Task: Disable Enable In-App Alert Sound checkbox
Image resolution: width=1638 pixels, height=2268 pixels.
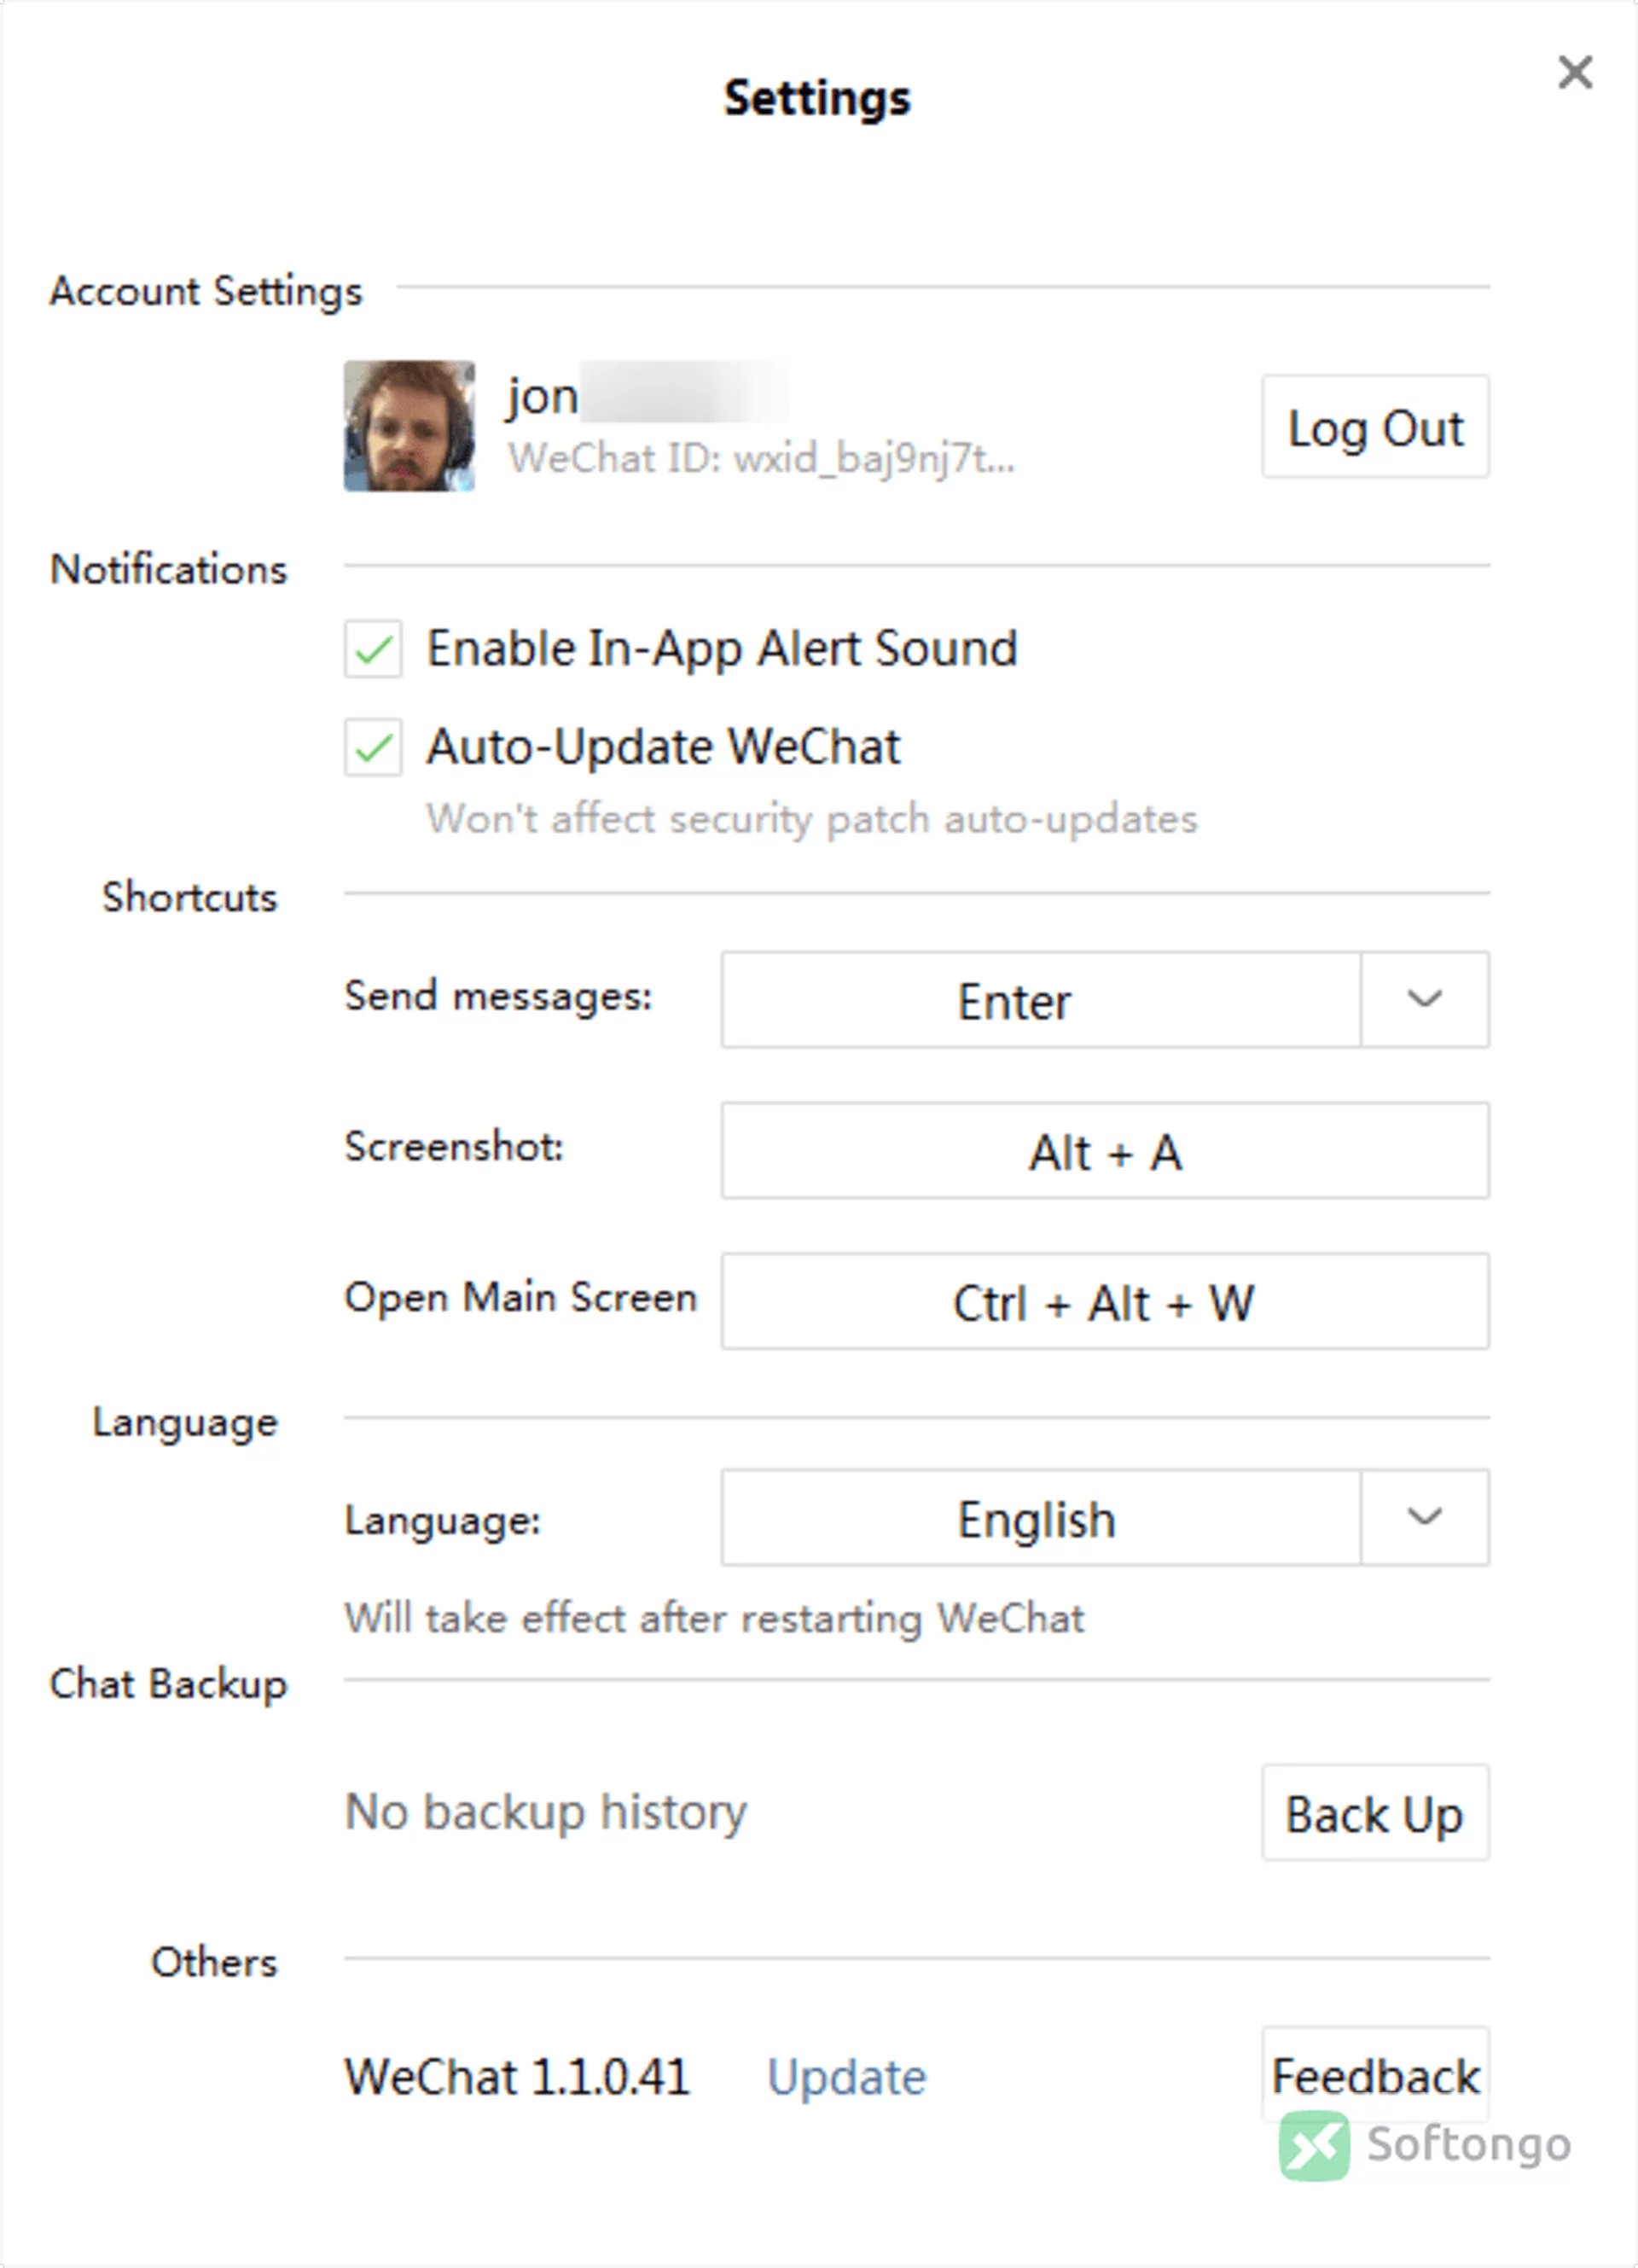Action: 373,649
